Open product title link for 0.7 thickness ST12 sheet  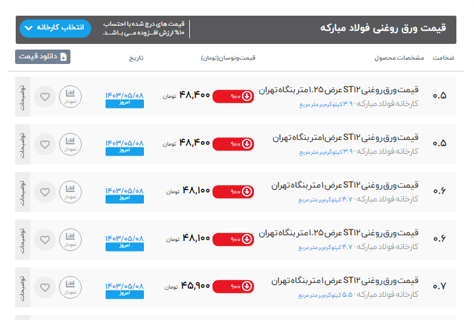346,280
